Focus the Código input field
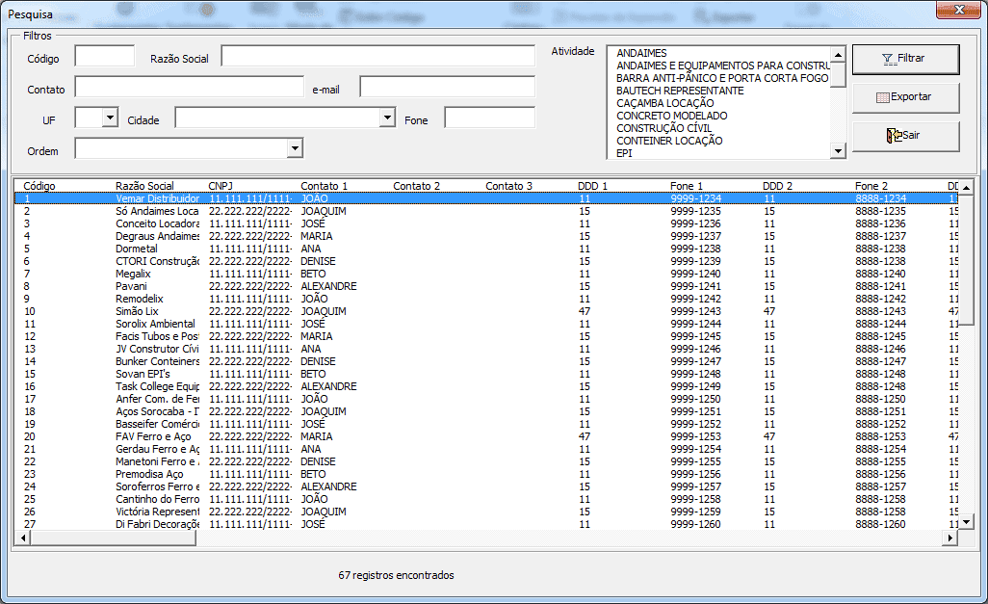This screenshot has width=988, height=604. (105, 56)
